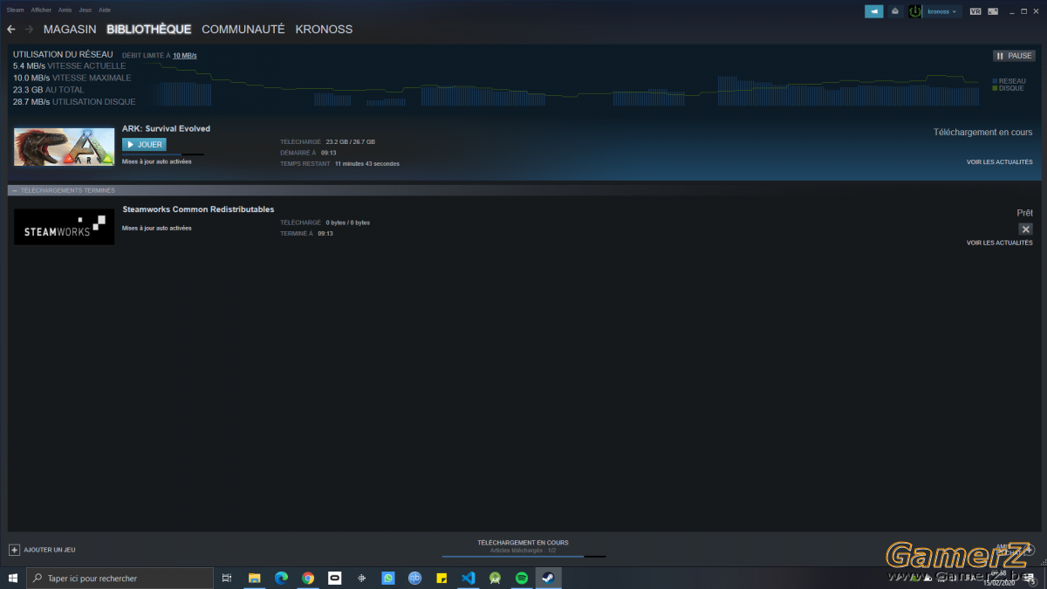Launch Google Chrome from the taskbar

tap(308, 578)
